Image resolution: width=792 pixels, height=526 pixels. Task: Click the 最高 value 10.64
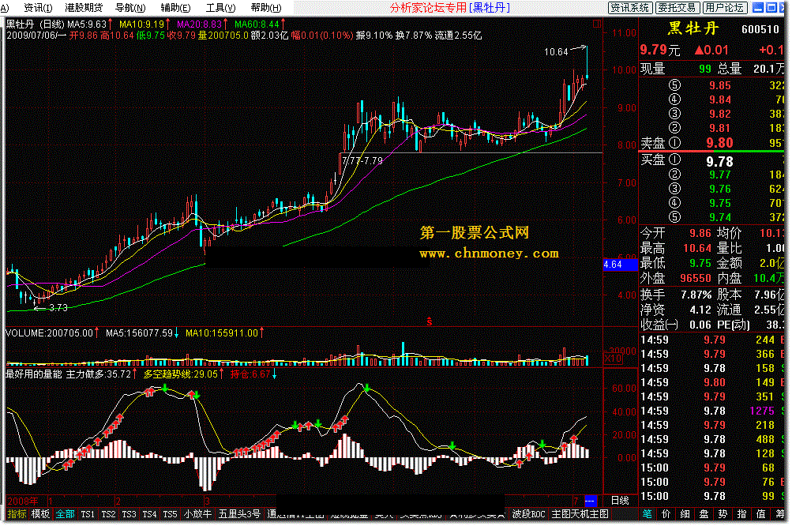(x=696, y=248)
